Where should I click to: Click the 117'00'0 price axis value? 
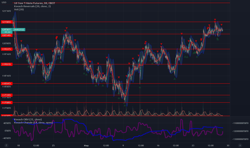[6, 108]
